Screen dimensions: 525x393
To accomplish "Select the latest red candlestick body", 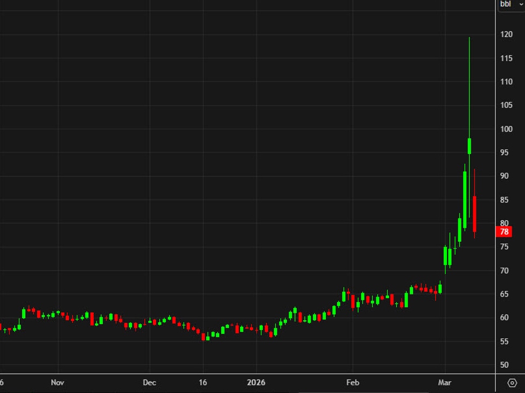I will point(475,214).
